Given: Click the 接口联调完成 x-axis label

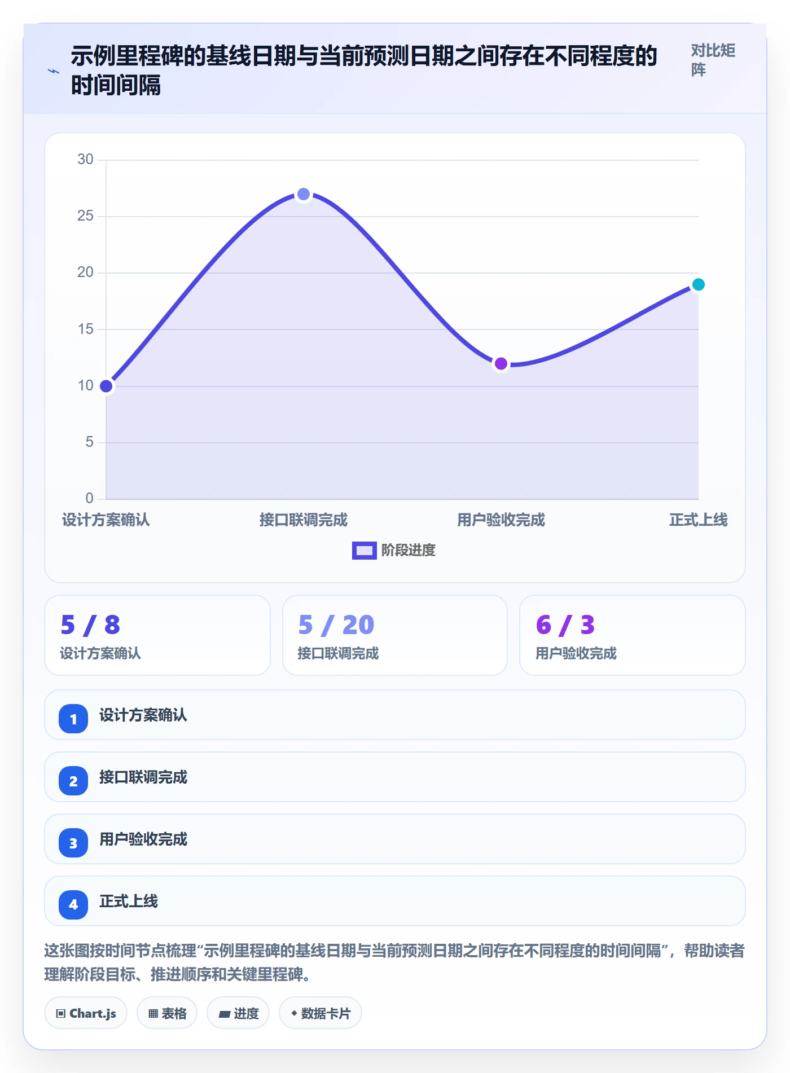Looking at the screenshot, I should [x=304, y=520].
